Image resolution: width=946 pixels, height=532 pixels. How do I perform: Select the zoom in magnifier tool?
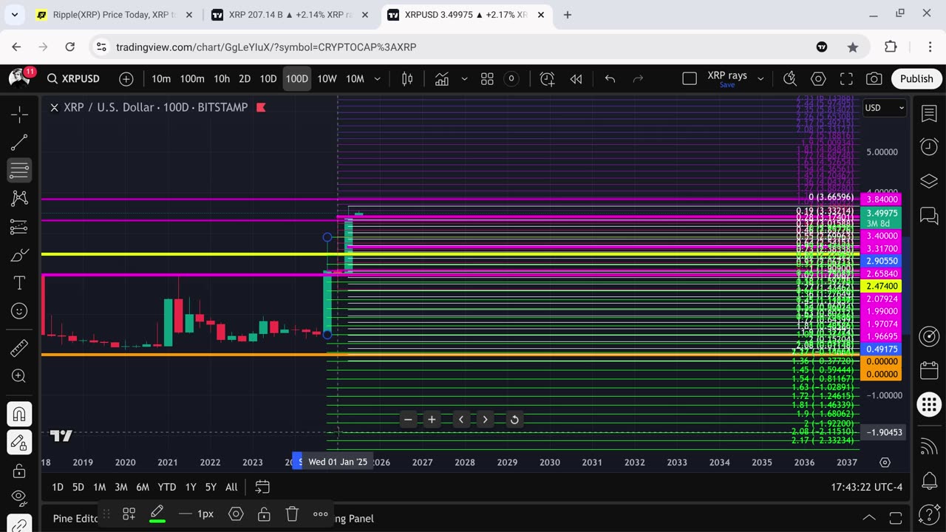19,376
